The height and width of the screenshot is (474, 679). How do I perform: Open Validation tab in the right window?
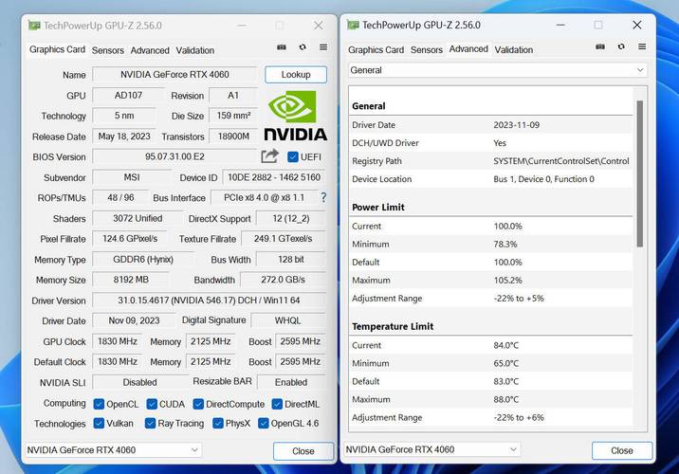514,49
